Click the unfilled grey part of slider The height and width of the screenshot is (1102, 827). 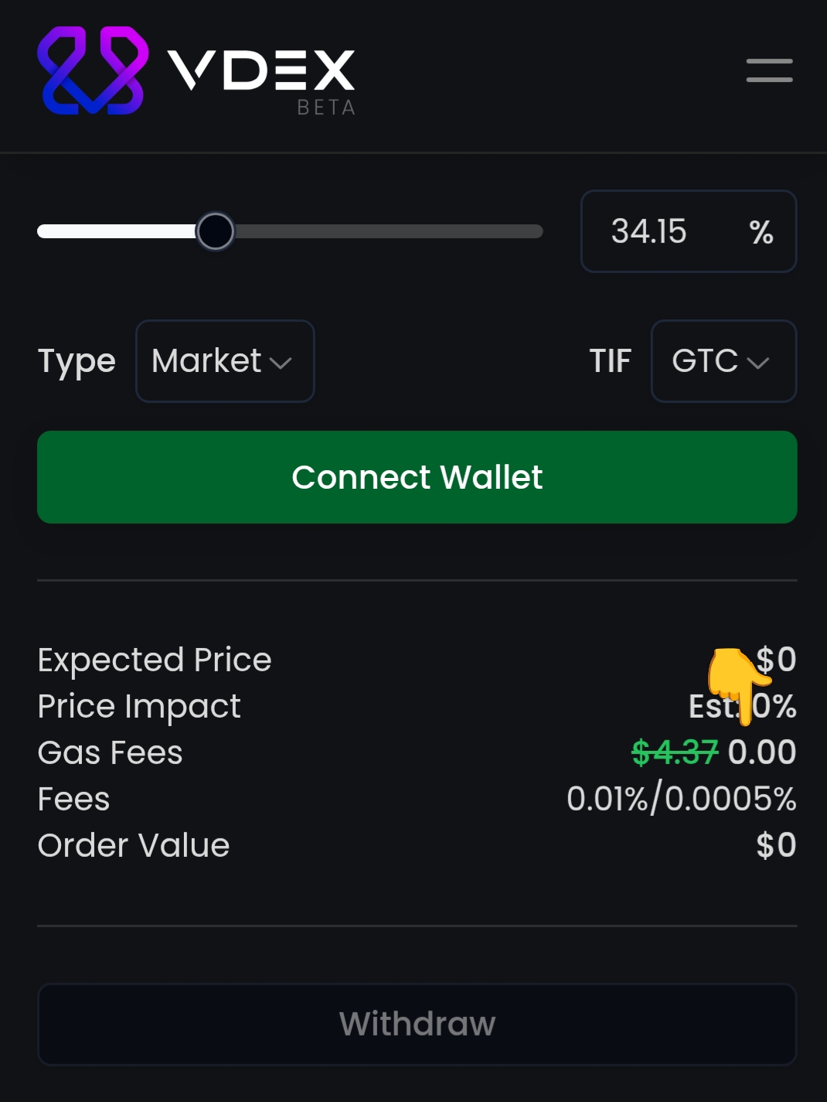pyautogui.click(x=386, y=231)
